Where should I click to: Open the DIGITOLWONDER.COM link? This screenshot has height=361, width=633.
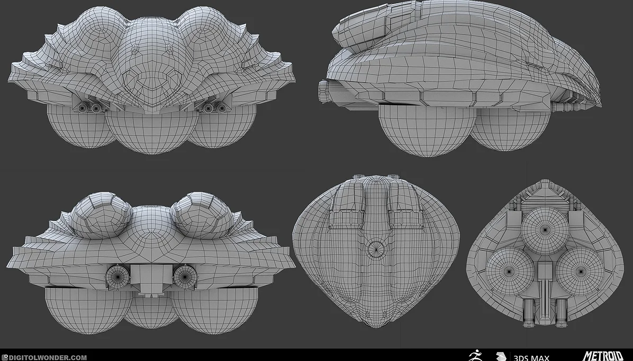(48, 357)
